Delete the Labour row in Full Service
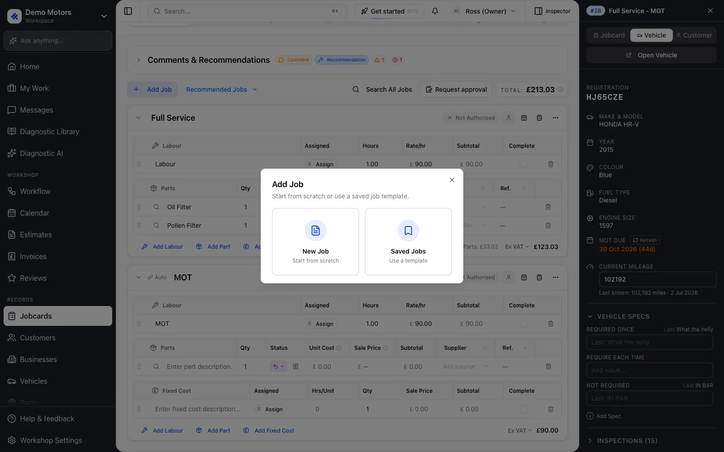This screenshot has height=452, width=724. click(551, 164)
